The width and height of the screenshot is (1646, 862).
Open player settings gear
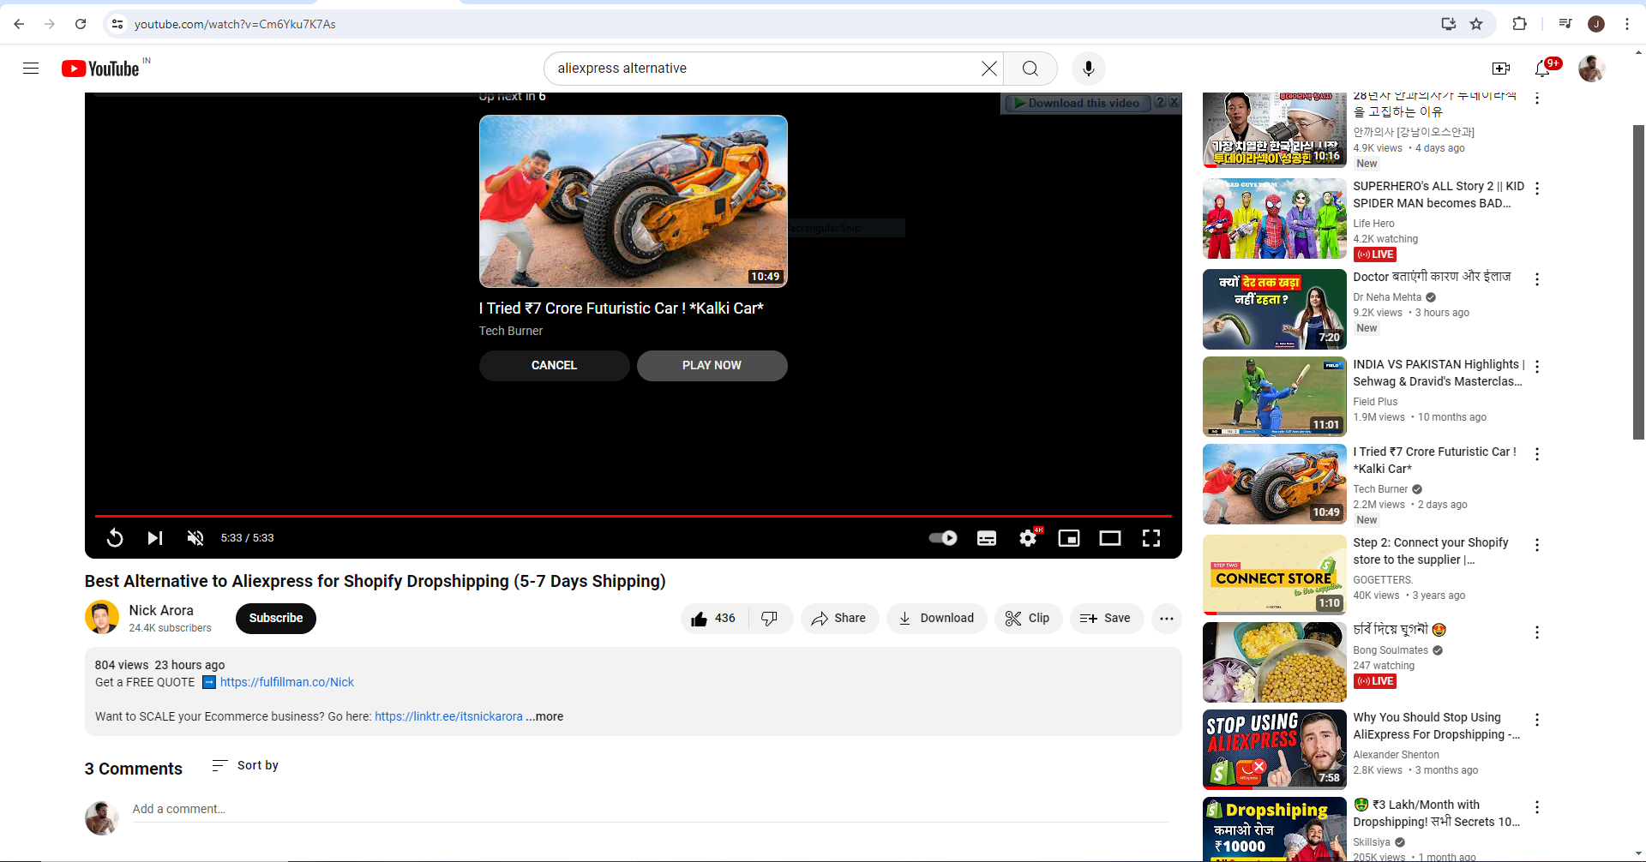click(x=1028, y=538)
